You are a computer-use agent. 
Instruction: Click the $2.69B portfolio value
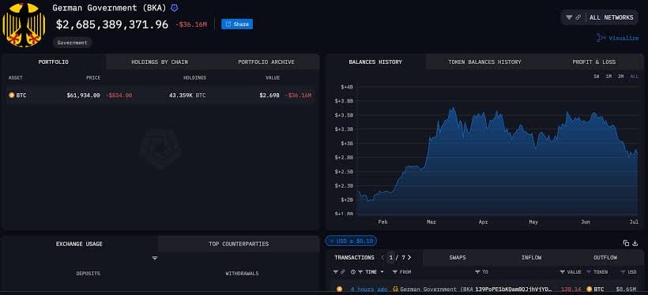pyautogui.click(x=269, y=95)
